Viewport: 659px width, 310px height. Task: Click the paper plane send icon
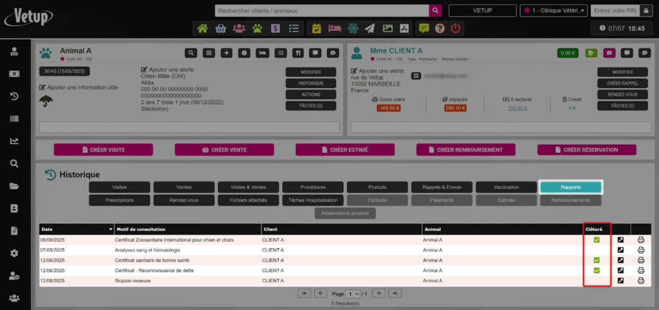[369, 28]
